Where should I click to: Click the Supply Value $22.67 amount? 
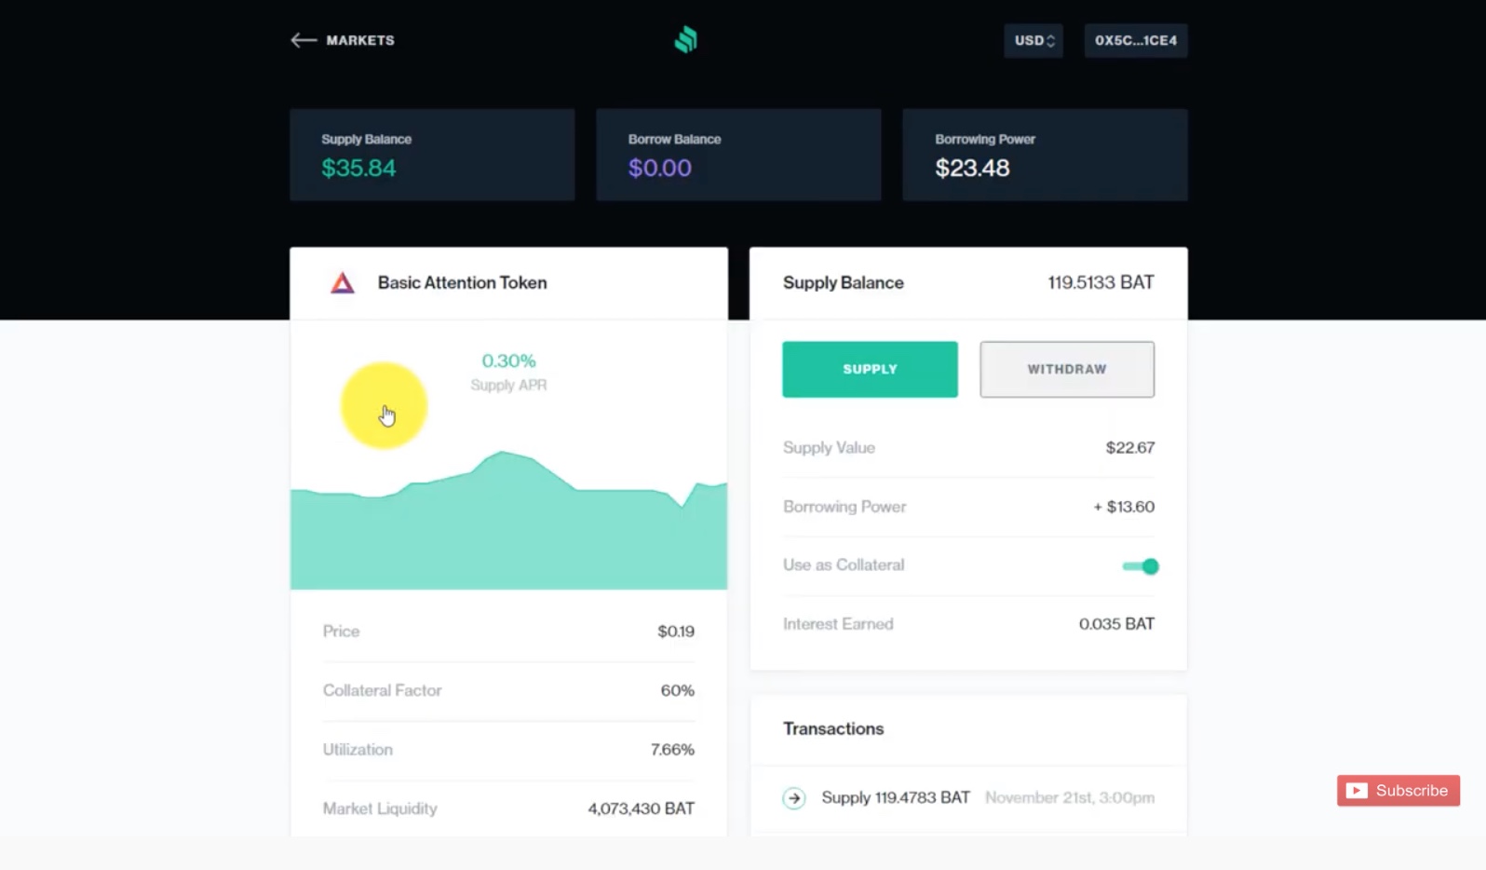pos(1130,447)
